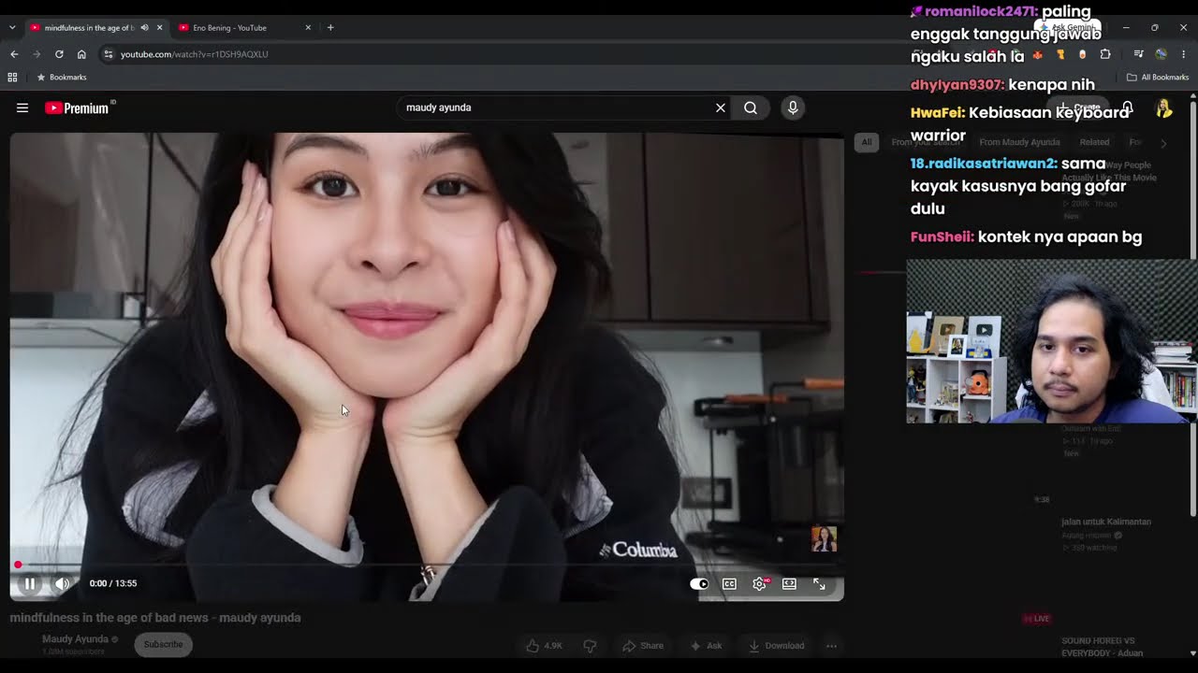
Task: Open the SOUND HOREG VS EVERYBODY video
Action: point(1104,646)
